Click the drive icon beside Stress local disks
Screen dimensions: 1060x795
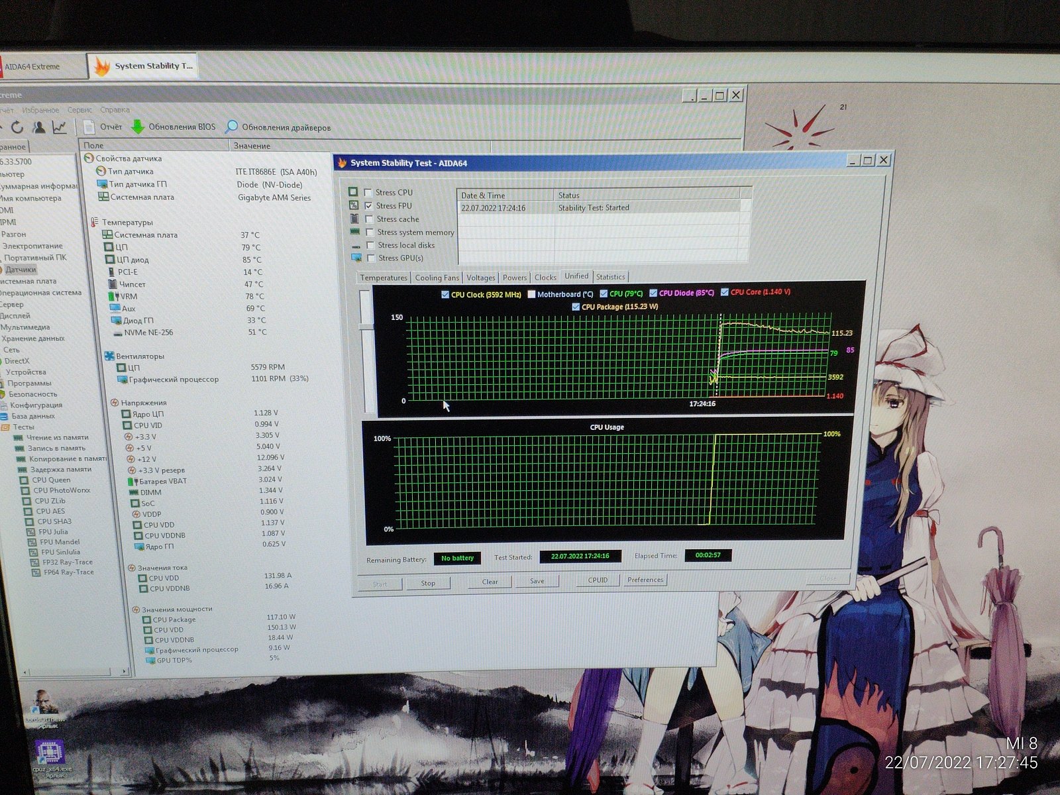pos(356,246)
